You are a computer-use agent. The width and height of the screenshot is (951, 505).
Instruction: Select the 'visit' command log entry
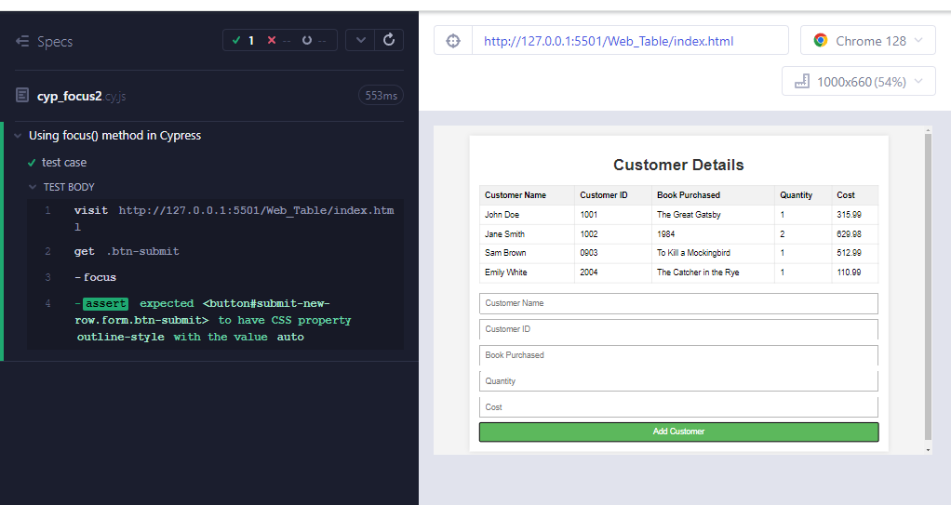click(91, 210)
